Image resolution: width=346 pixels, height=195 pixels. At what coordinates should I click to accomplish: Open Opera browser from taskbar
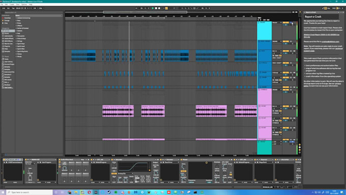[x=89, y=192]
